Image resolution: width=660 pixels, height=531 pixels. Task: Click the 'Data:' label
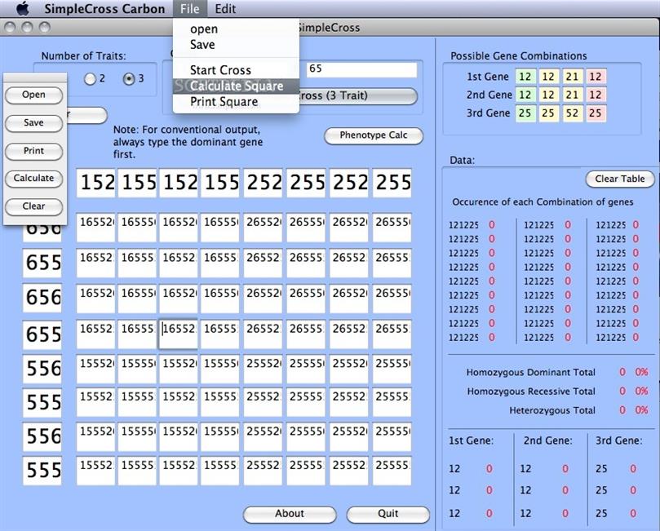coord(463,161)
